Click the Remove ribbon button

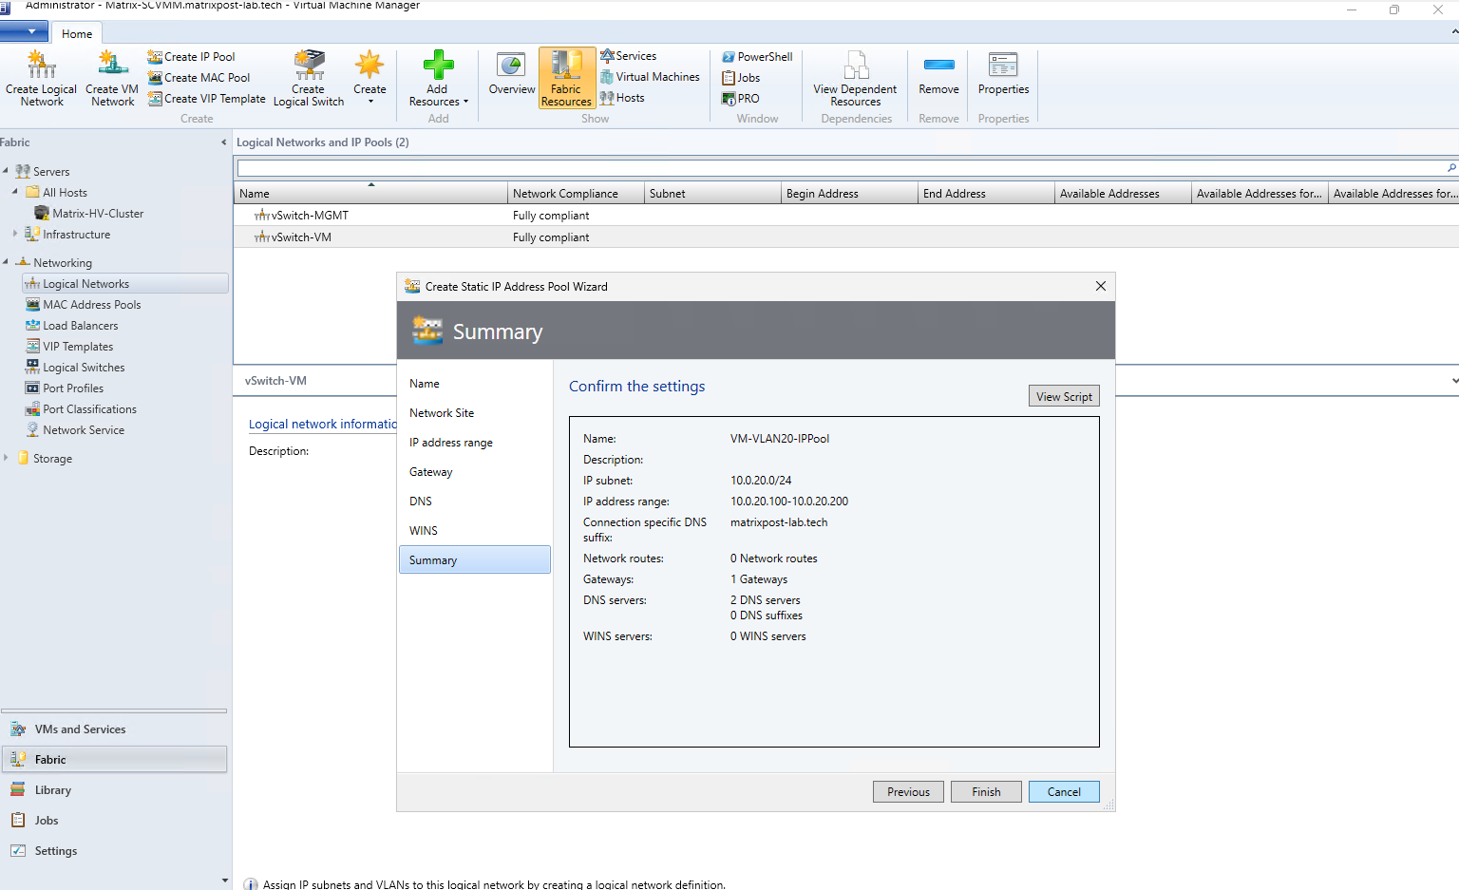[938, 74]
